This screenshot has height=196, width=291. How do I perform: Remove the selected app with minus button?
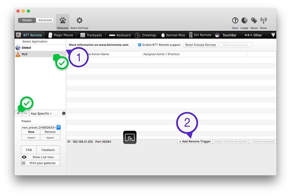[26, 113]
